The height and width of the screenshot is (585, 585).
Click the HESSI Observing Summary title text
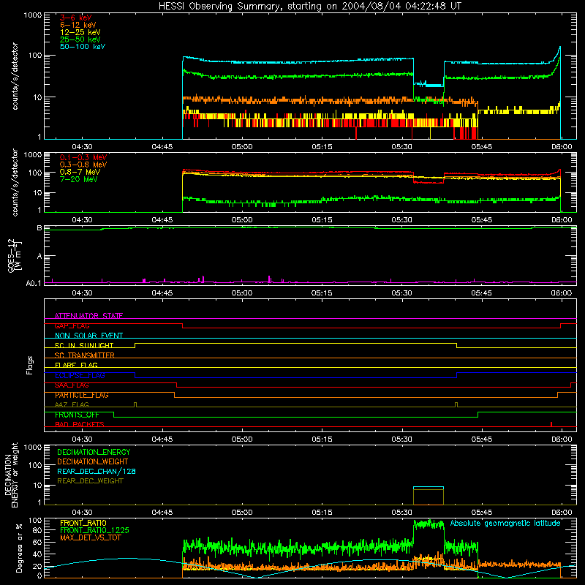[x=309, y=7]
